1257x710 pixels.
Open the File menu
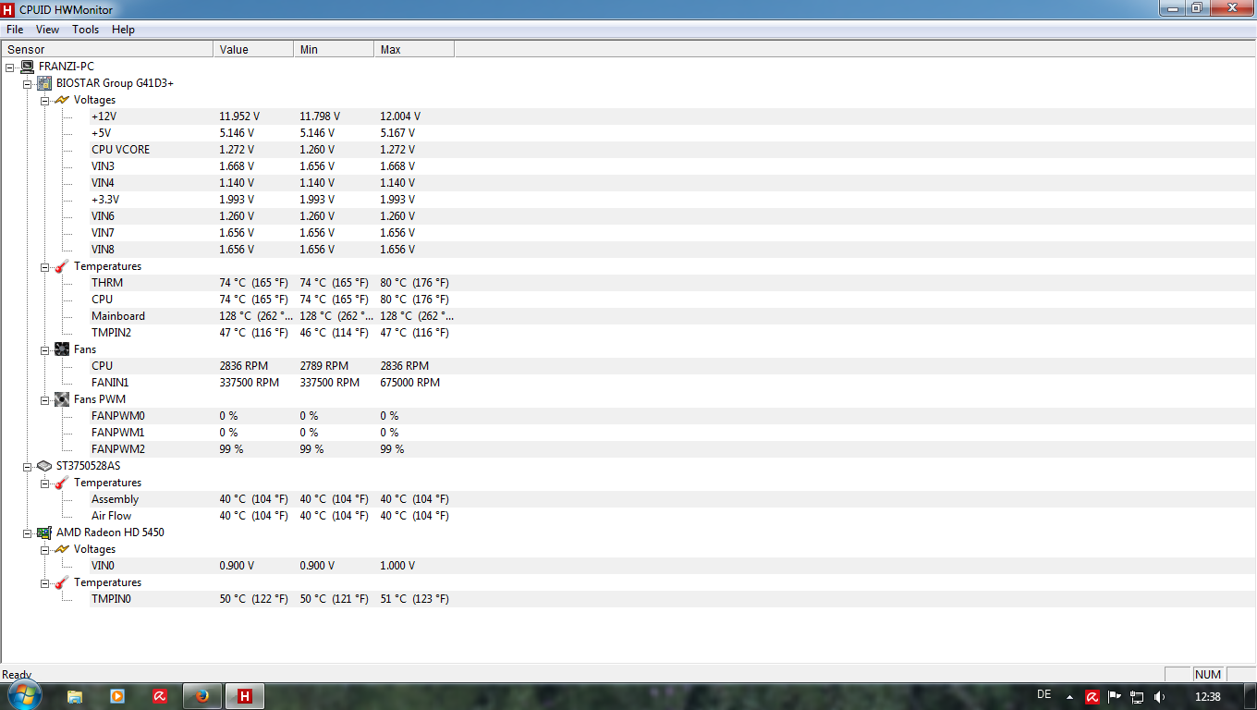(15, 30)
